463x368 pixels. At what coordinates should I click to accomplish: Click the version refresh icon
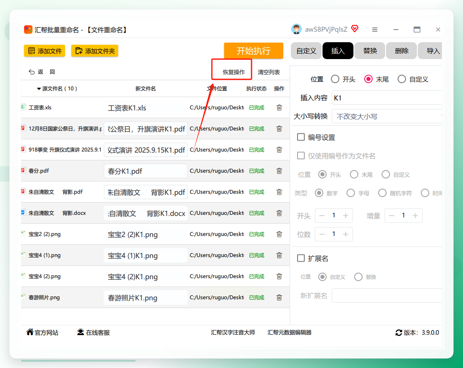click(398, 333)
